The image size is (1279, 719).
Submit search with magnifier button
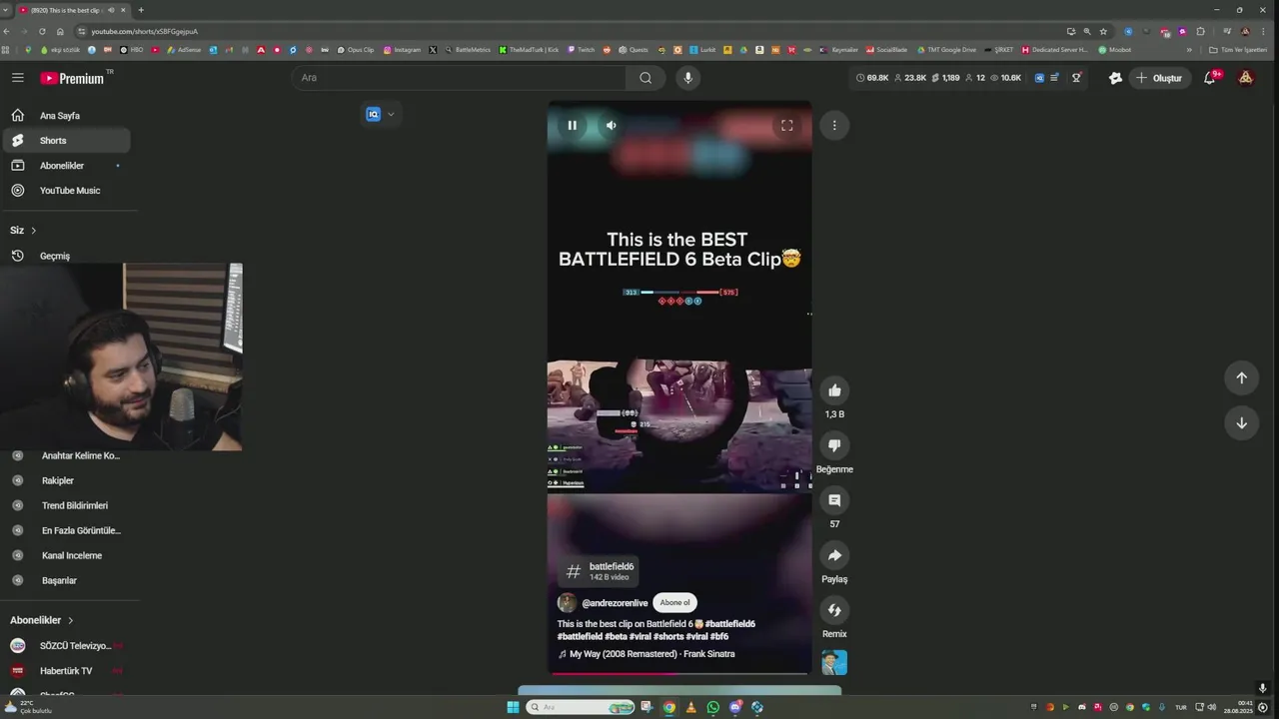point(645,78)
